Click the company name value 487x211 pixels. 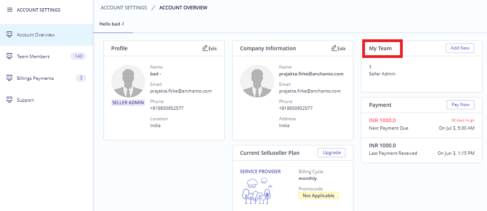coord(311,74)
